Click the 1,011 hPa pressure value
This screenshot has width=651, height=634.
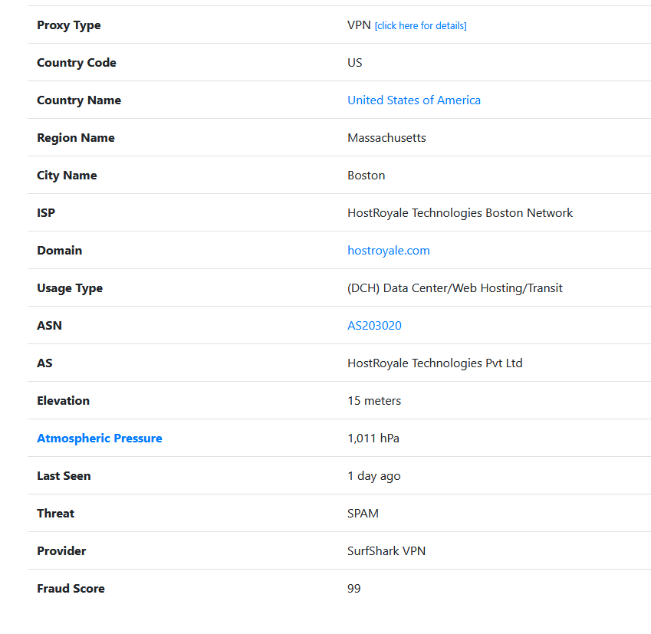(373, 439)
